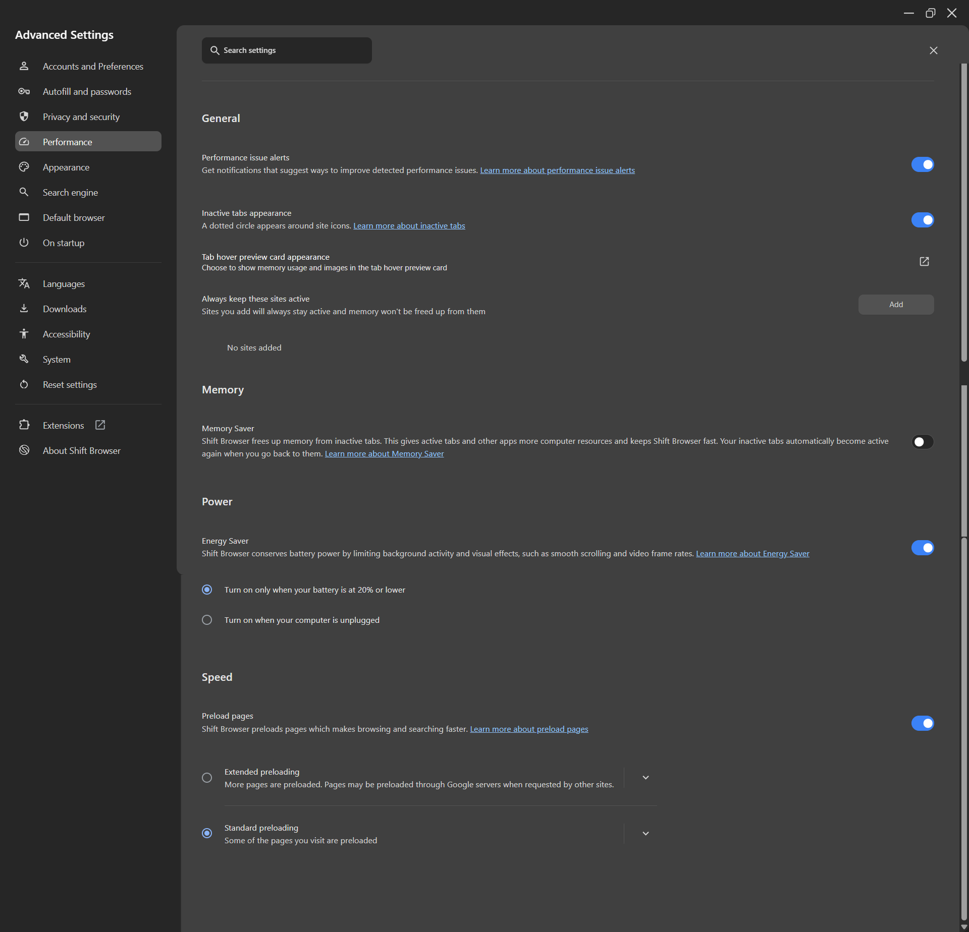Click the magnifier icon in Search settings
This screenshot has height=932, width=969.
coord(214,50)
